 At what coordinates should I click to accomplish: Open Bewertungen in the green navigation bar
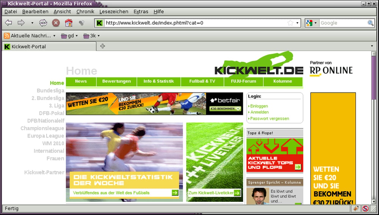(116, 82)
